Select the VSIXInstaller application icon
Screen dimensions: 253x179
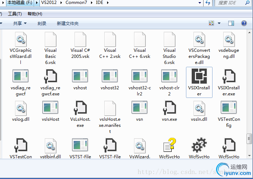(199, 82)
